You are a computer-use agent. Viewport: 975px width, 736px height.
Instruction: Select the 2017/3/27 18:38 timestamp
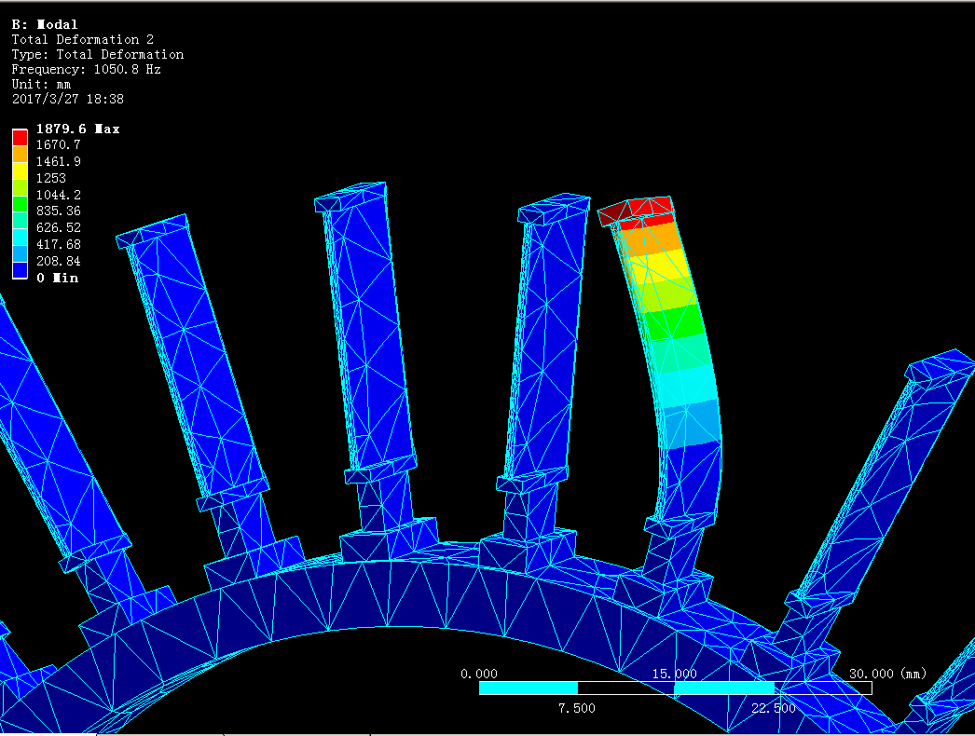coord(67,99)
